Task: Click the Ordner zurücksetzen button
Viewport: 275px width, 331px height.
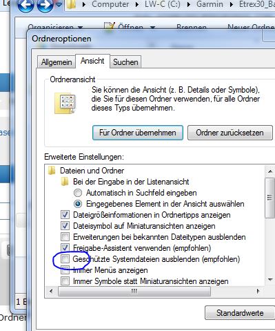Action: [x=230, y=133]
